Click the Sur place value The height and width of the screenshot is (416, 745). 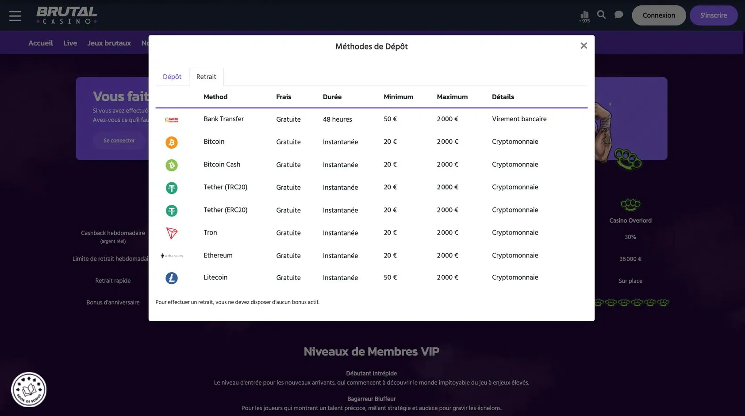click(x=630, y=281)
